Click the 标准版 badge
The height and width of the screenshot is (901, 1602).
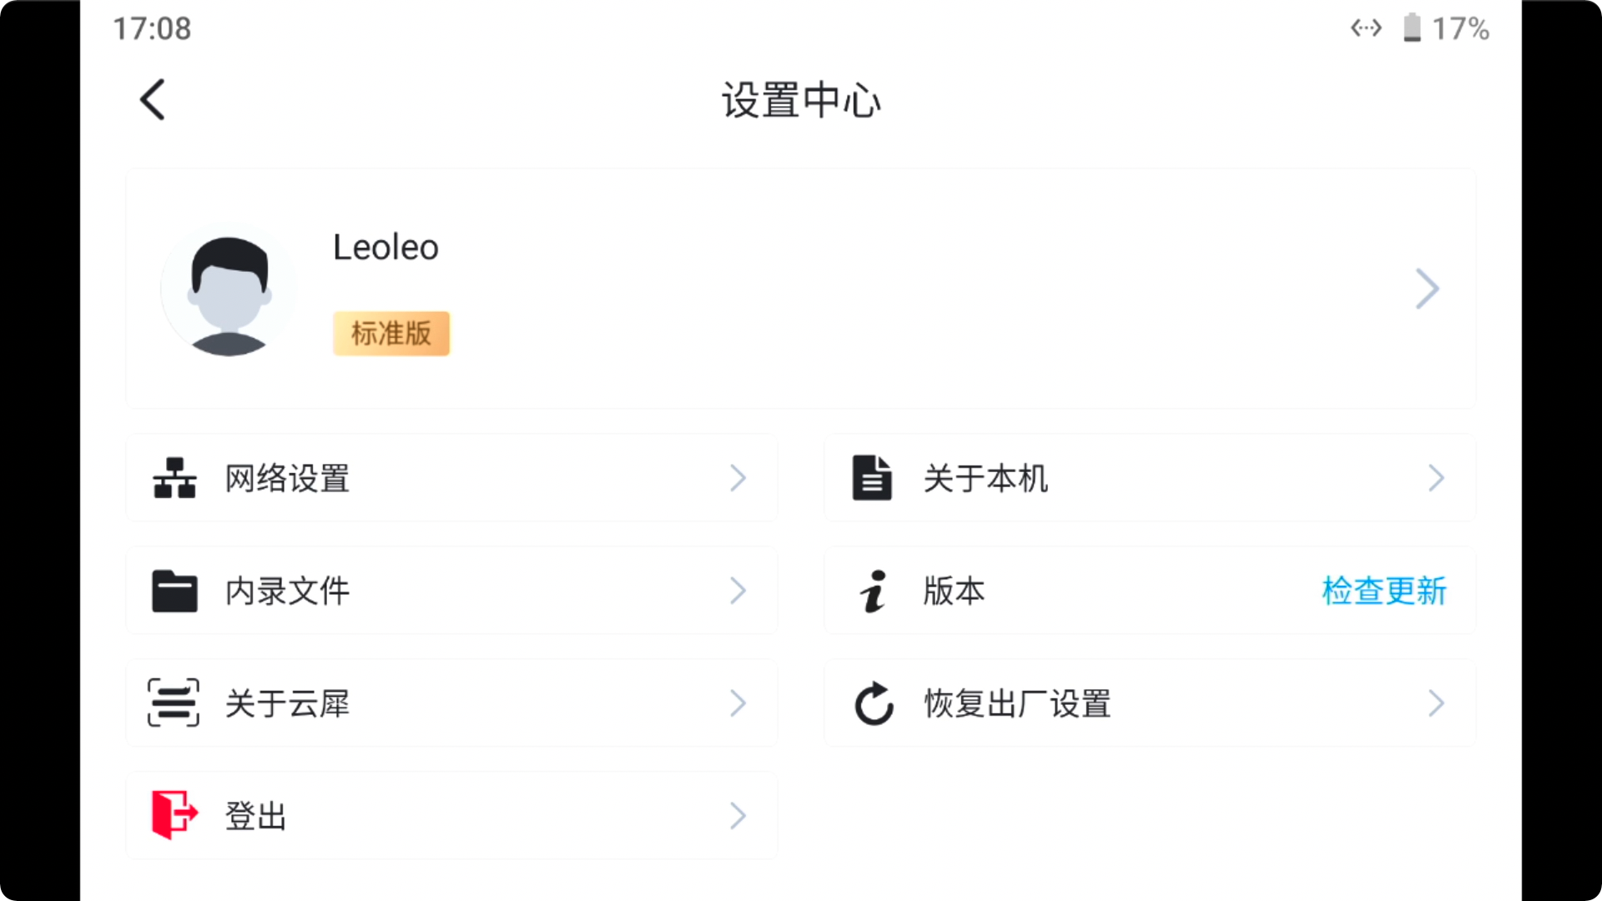point(391,334)
